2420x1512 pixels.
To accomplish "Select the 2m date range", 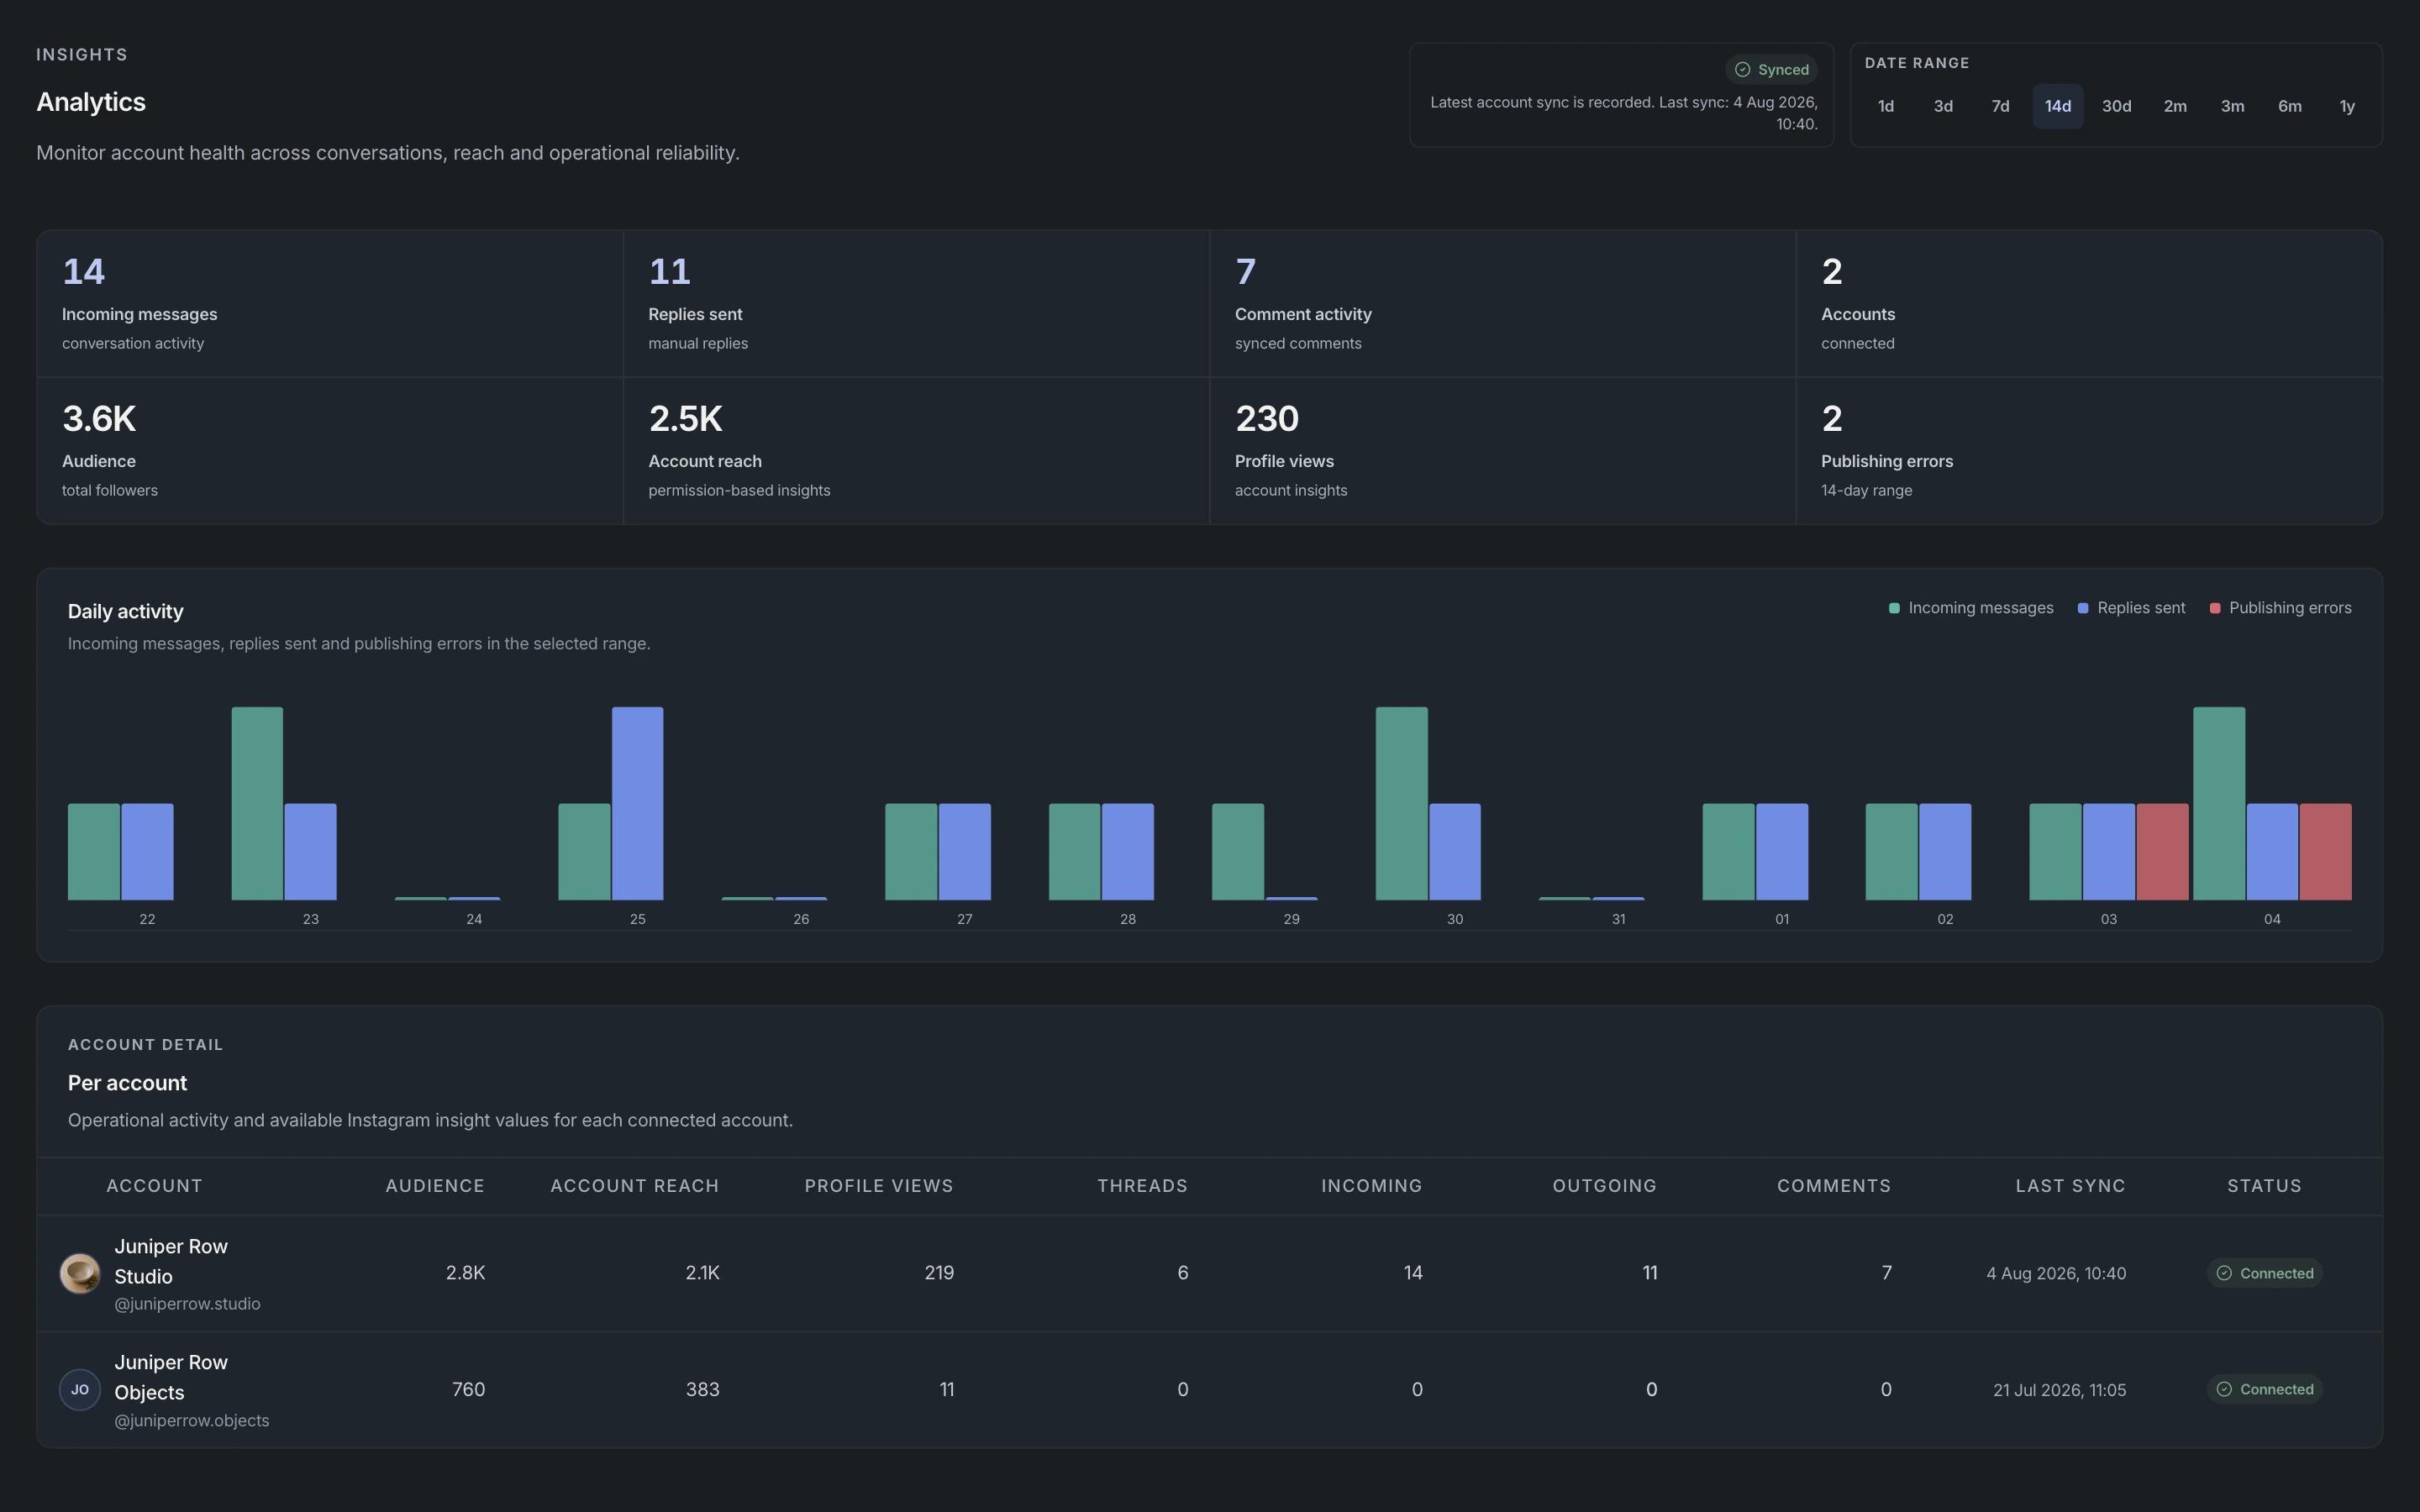I will [2175, 106].
